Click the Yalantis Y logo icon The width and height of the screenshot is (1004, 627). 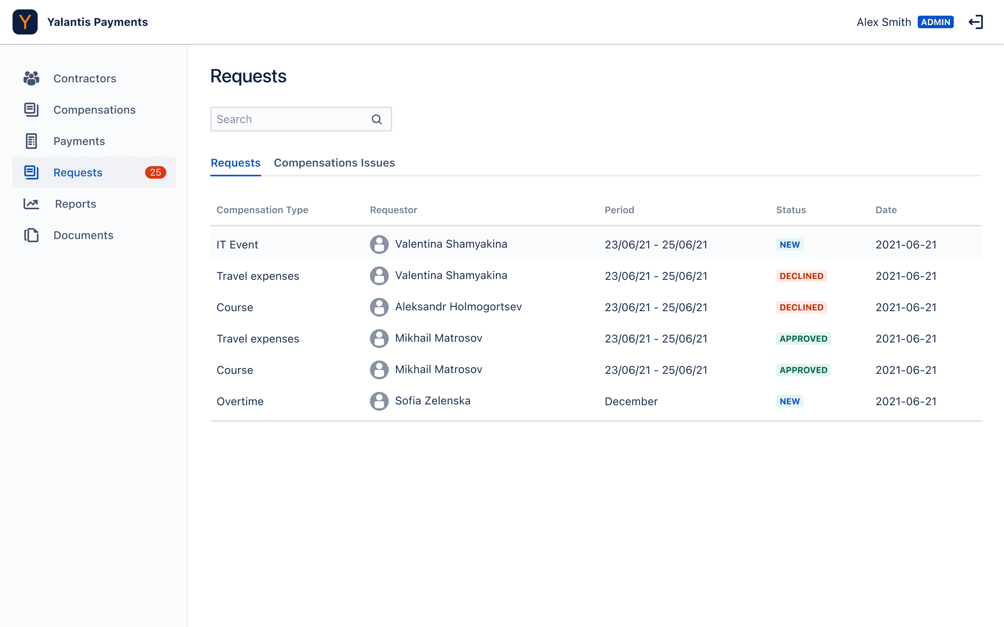(25, 22)
